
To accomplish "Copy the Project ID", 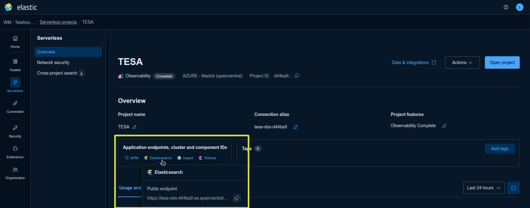I will 297,76.
